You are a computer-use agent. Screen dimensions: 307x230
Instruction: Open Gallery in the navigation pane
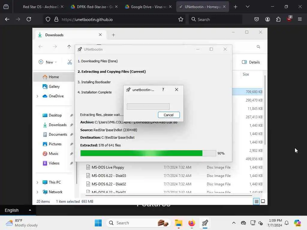(x=54, y=87)
